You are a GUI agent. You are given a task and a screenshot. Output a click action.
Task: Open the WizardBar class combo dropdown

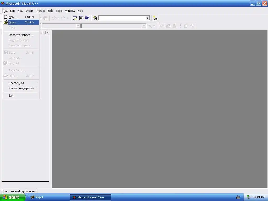point(78,26)
